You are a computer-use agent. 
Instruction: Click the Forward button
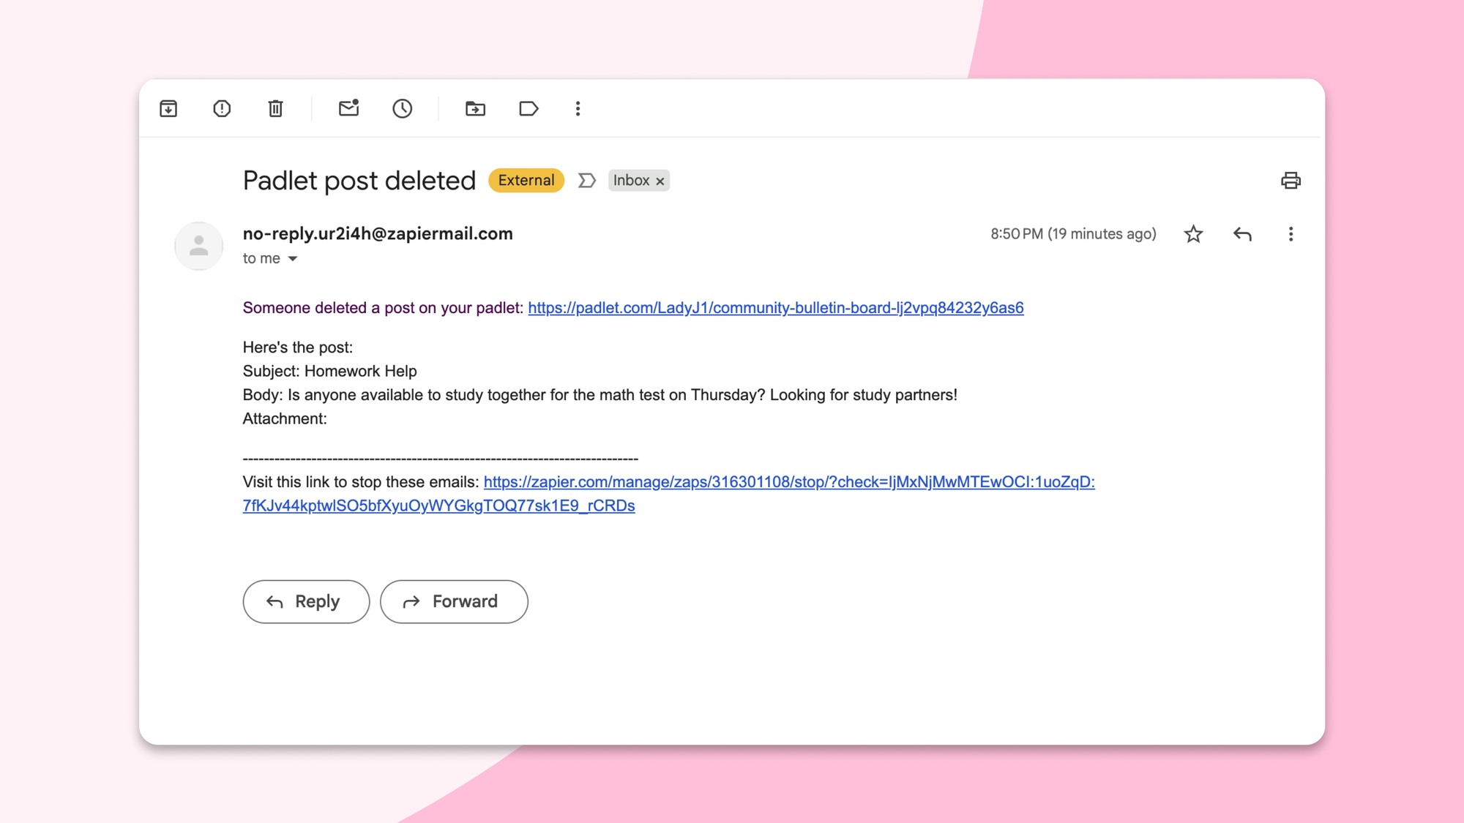pos(454,601)
